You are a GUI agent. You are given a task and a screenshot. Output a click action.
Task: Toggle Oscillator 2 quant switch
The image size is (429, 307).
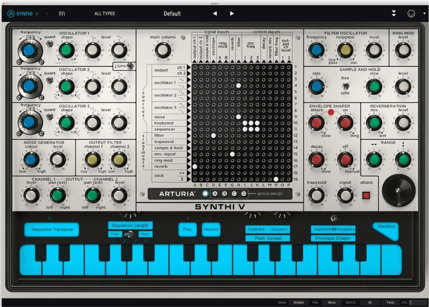coord(50,80)
